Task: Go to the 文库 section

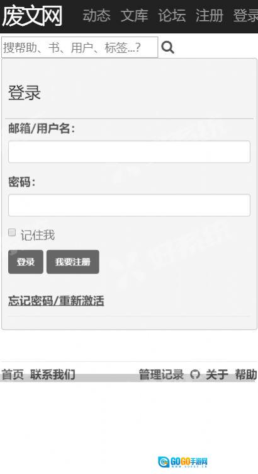Action: point(134,15)
